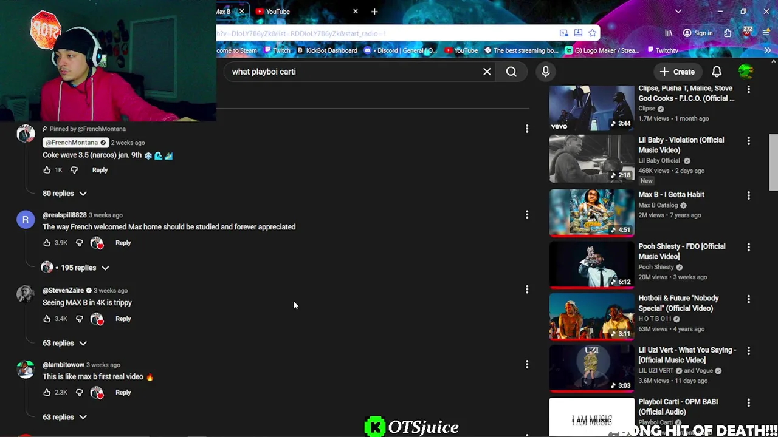
Task: Expand 63 replies under @StevenZaïre comment
Action: [x=64, y=343]
